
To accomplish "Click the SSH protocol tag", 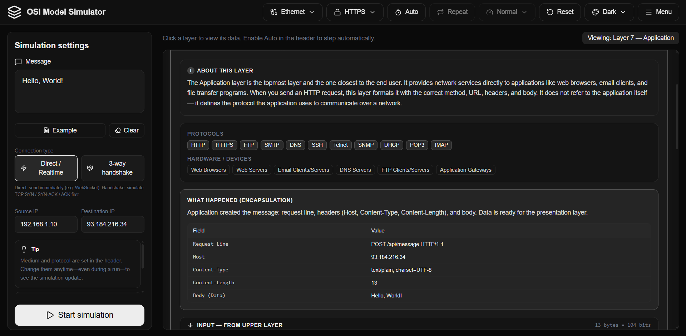I will 317,145.
